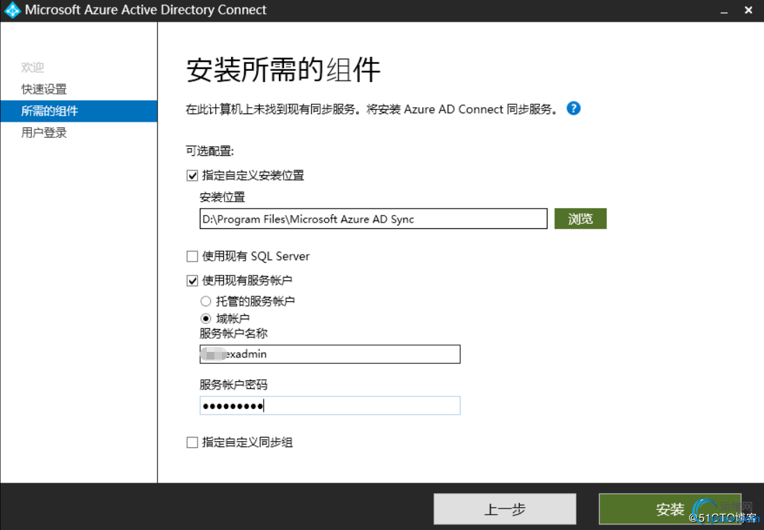This screenshot has height=530, width=764.
Task: Click the 可选配置 section label
Action: (x=210, y=151)
